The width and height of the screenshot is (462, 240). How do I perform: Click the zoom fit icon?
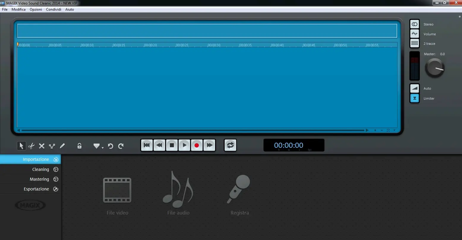click(x=388, y=130)
